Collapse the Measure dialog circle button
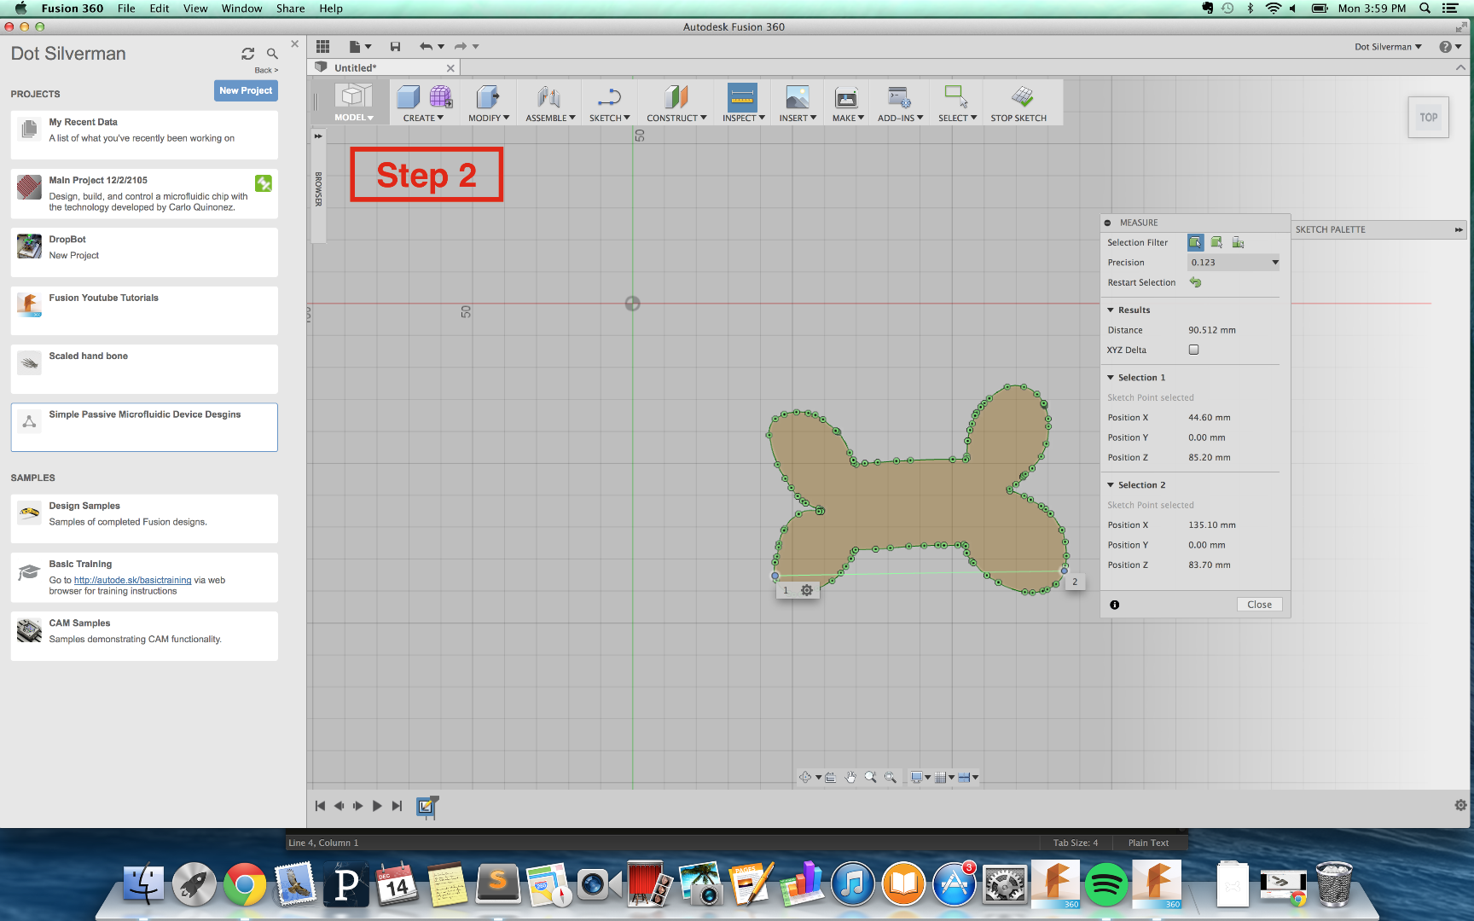 pos(1108,223)
